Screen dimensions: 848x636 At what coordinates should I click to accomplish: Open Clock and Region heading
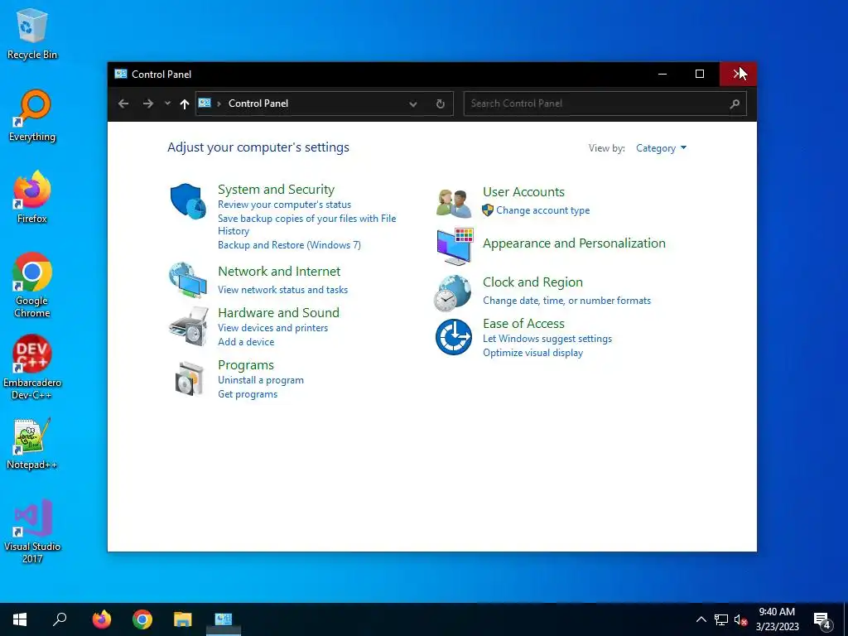click(532, 282)
